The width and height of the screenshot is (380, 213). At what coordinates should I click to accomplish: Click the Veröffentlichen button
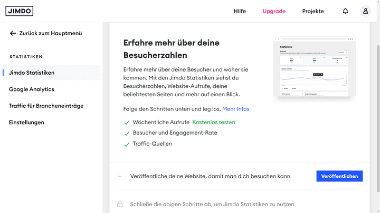(x=339, y=176)
